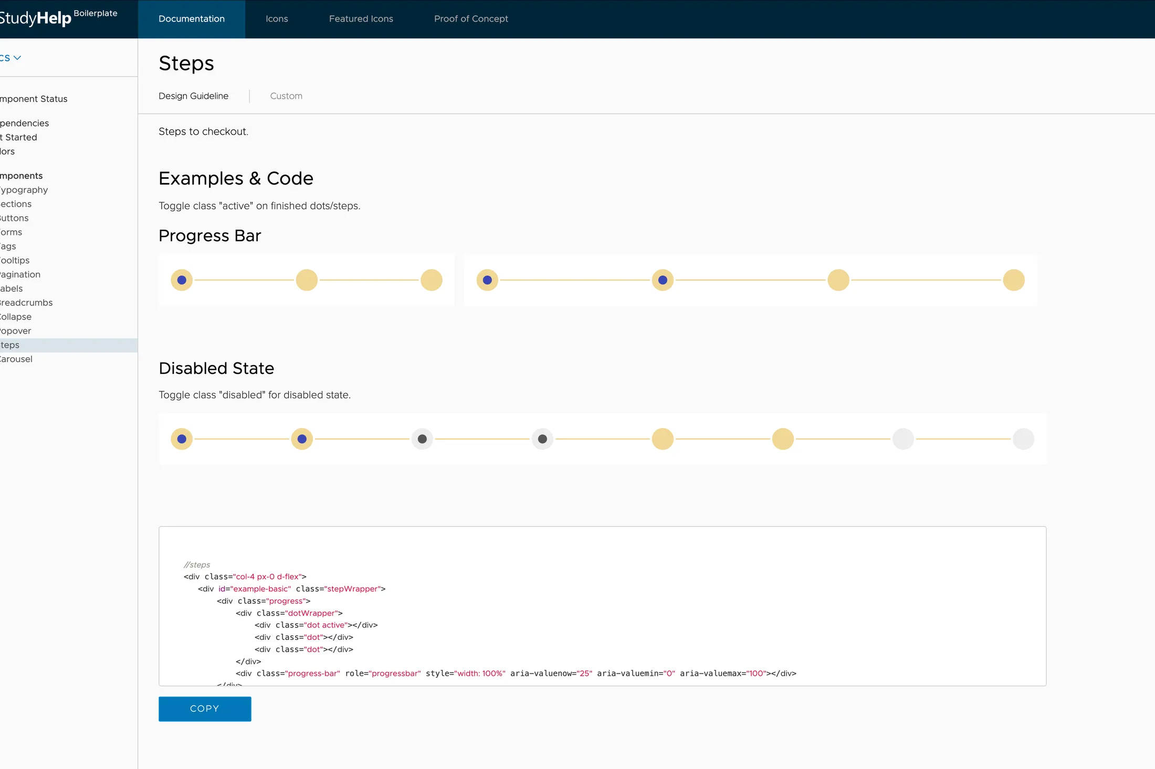Select the highlighted Steps sidebar item
Image resolution: width=1155 pixels, height=769 pixels.
(69, 345)
